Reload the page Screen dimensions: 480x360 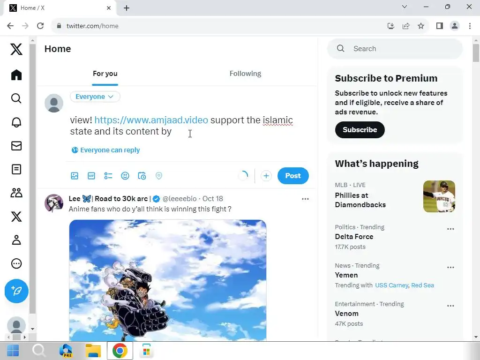click(x=40, y=26)
